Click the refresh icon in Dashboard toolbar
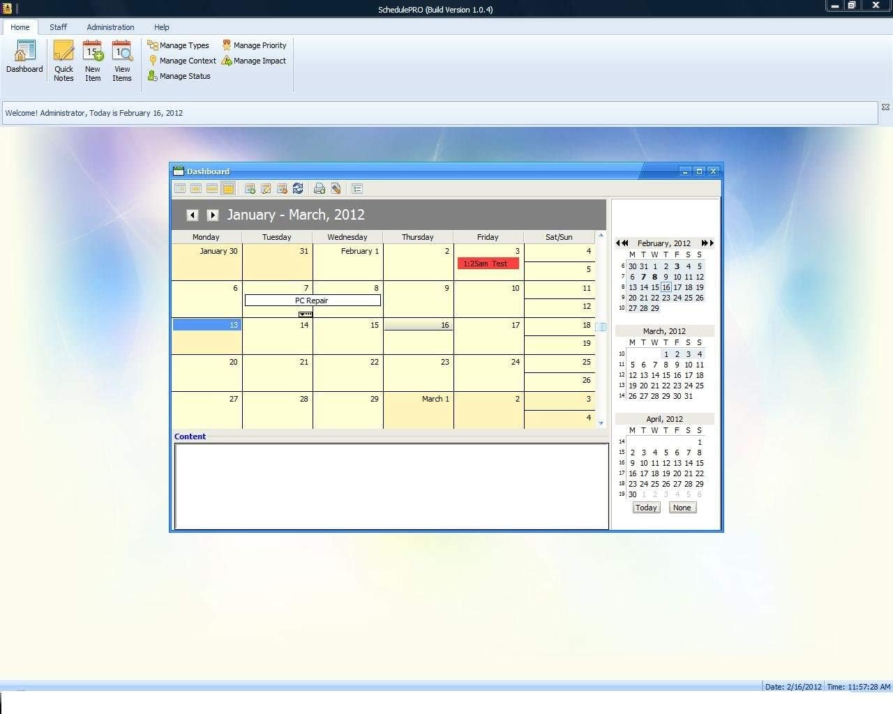Screen dimensions: 893x714 [x=298, y=188]
